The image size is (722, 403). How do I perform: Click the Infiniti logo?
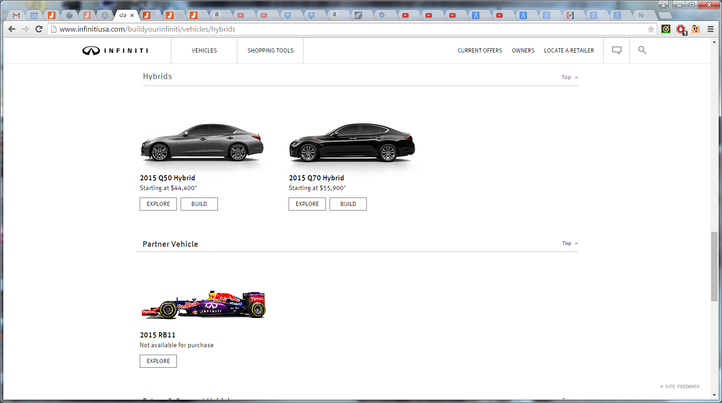115,51
